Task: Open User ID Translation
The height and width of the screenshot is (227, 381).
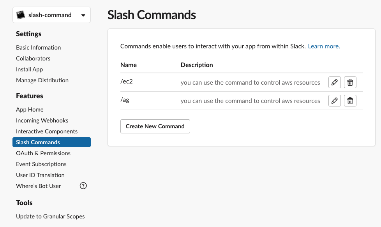Action: 41,175
